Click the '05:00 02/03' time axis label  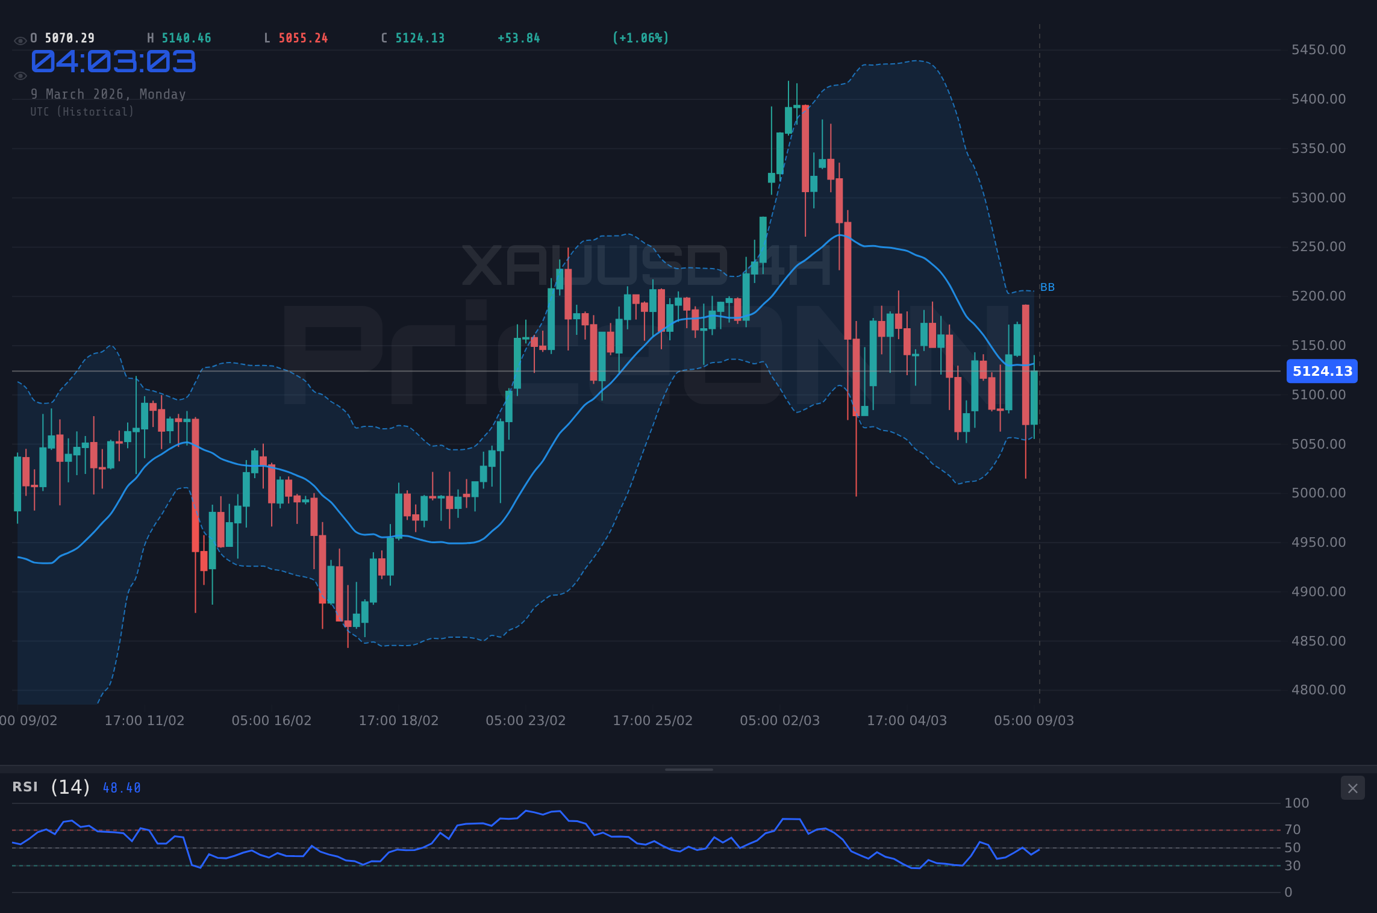[780, 720]
